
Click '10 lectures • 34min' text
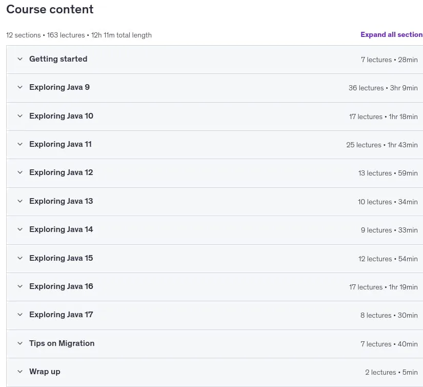(388, 202)
